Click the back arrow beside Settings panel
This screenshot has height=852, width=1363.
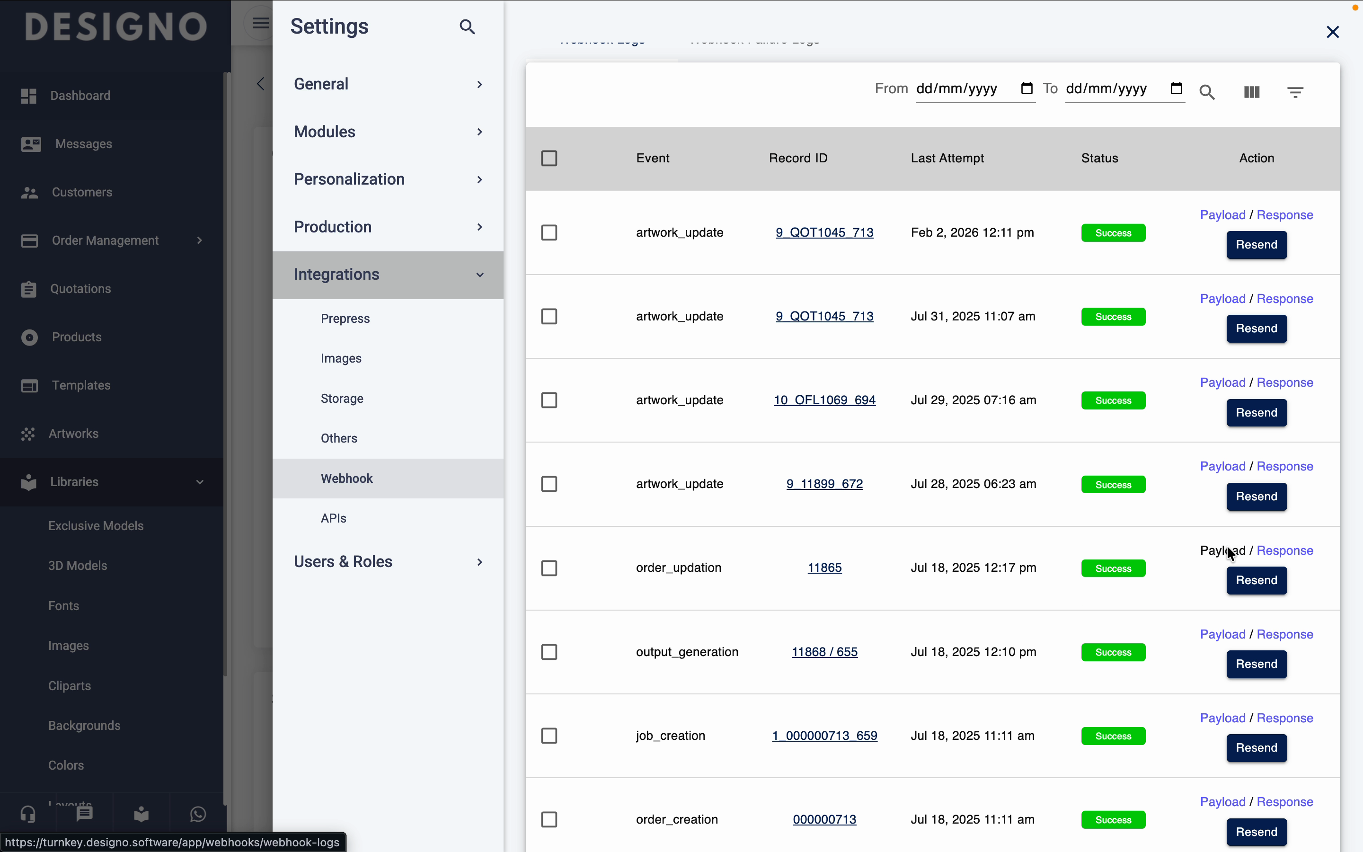[260, 84]
